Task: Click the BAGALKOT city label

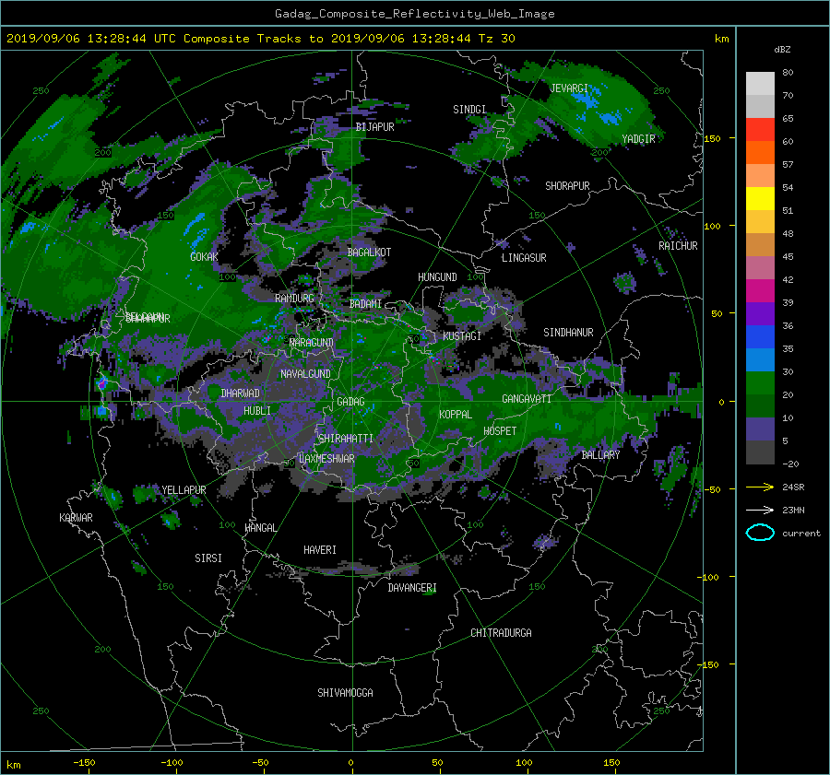Action: (x=369, y=252)
